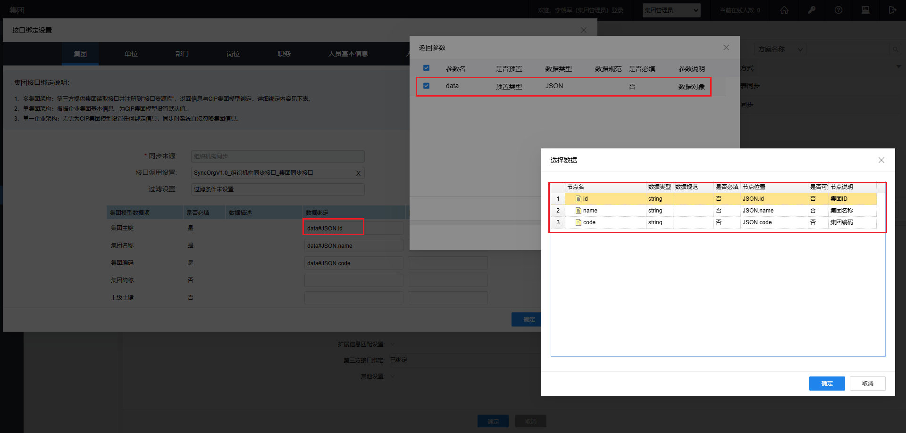Switch to the 单位 tab
Viewport: 906px width, 433px height.
point(131,54)
